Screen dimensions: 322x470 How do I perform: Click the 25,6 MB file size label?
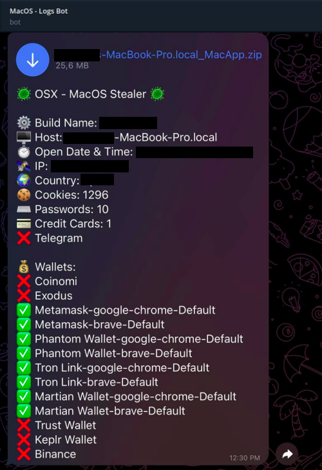[72, 66]
